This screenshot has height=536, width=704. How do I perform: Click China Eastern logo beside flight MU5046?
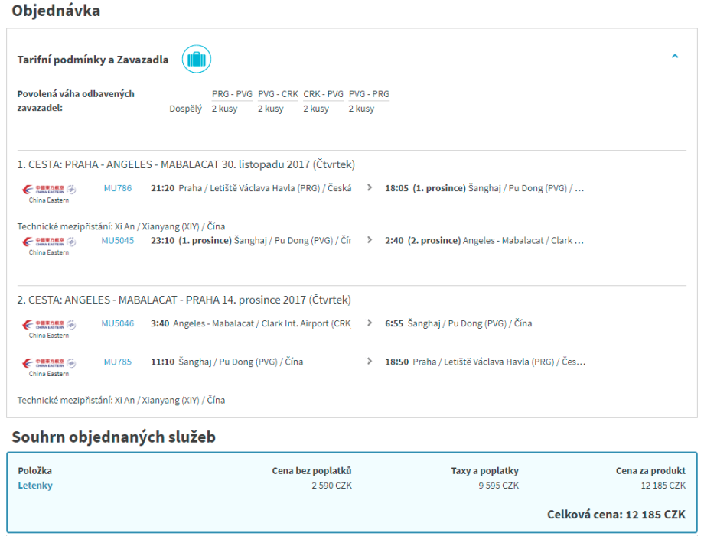49,328
